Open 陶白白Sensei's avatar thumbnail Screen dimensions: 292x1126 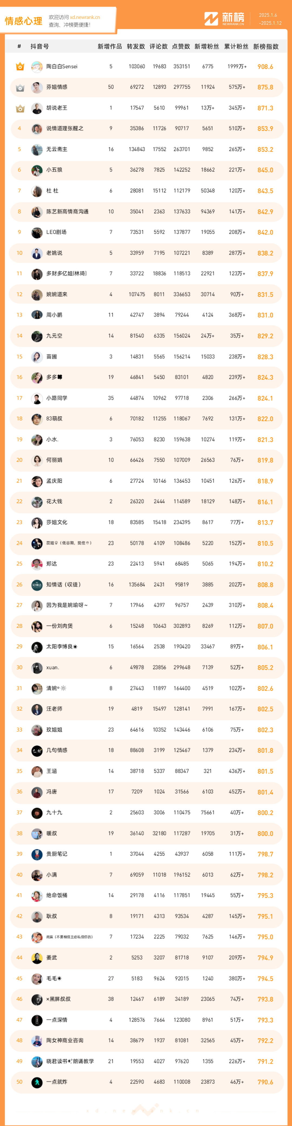click(37, 67)
